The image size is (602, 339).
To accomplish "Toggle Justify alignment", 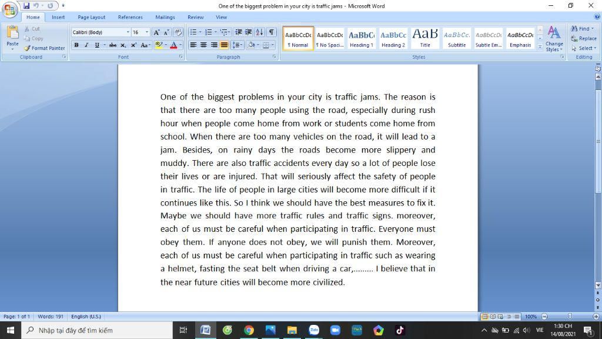I will (x=224, y=45).
